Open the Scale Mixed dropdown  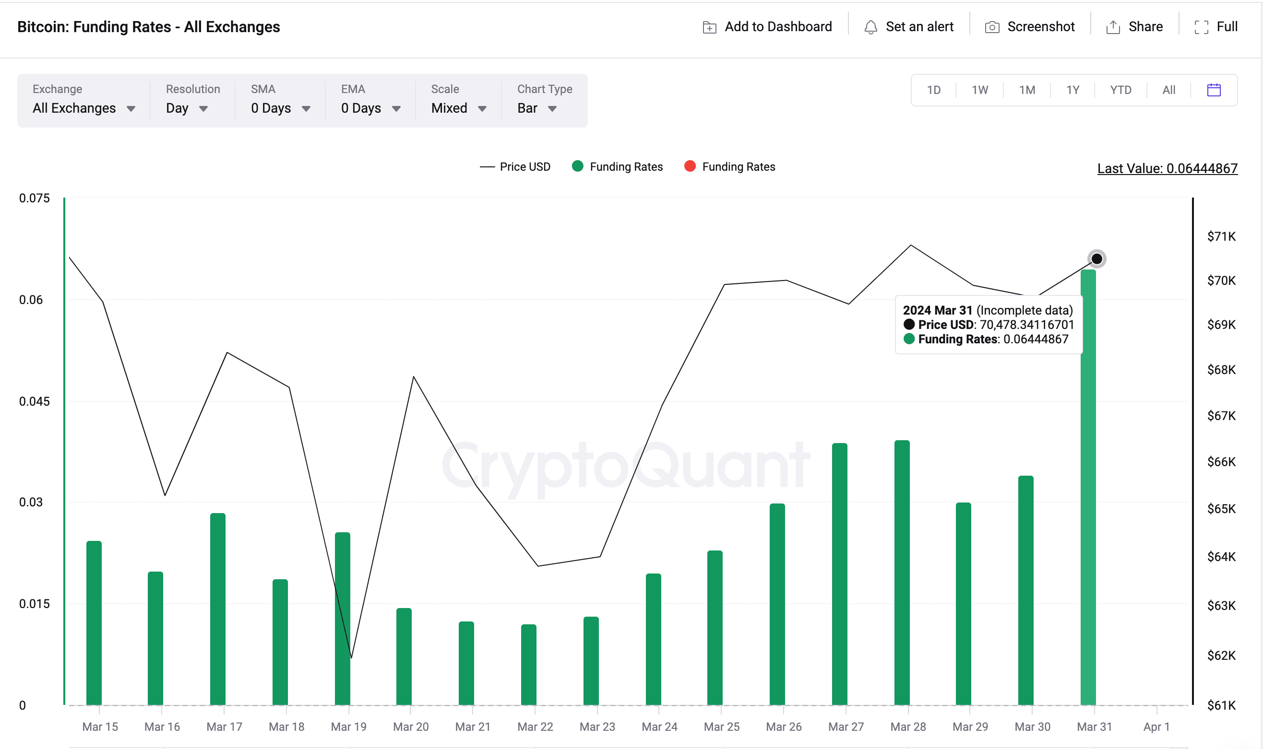(458, 108)
